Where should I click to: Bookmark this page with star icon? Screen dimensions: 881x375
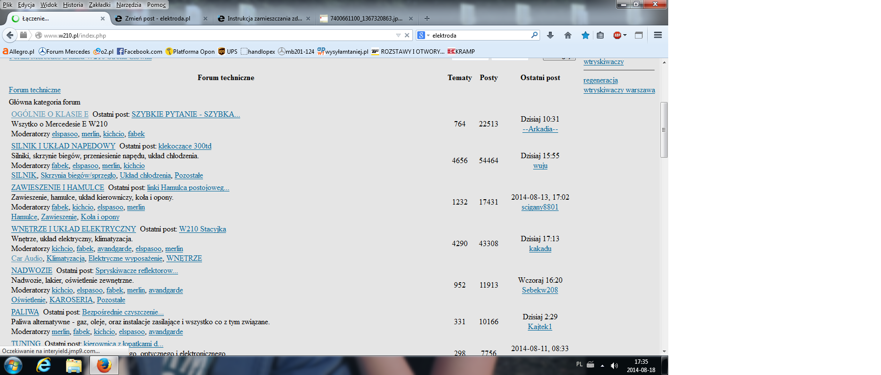tap(586, 35)
